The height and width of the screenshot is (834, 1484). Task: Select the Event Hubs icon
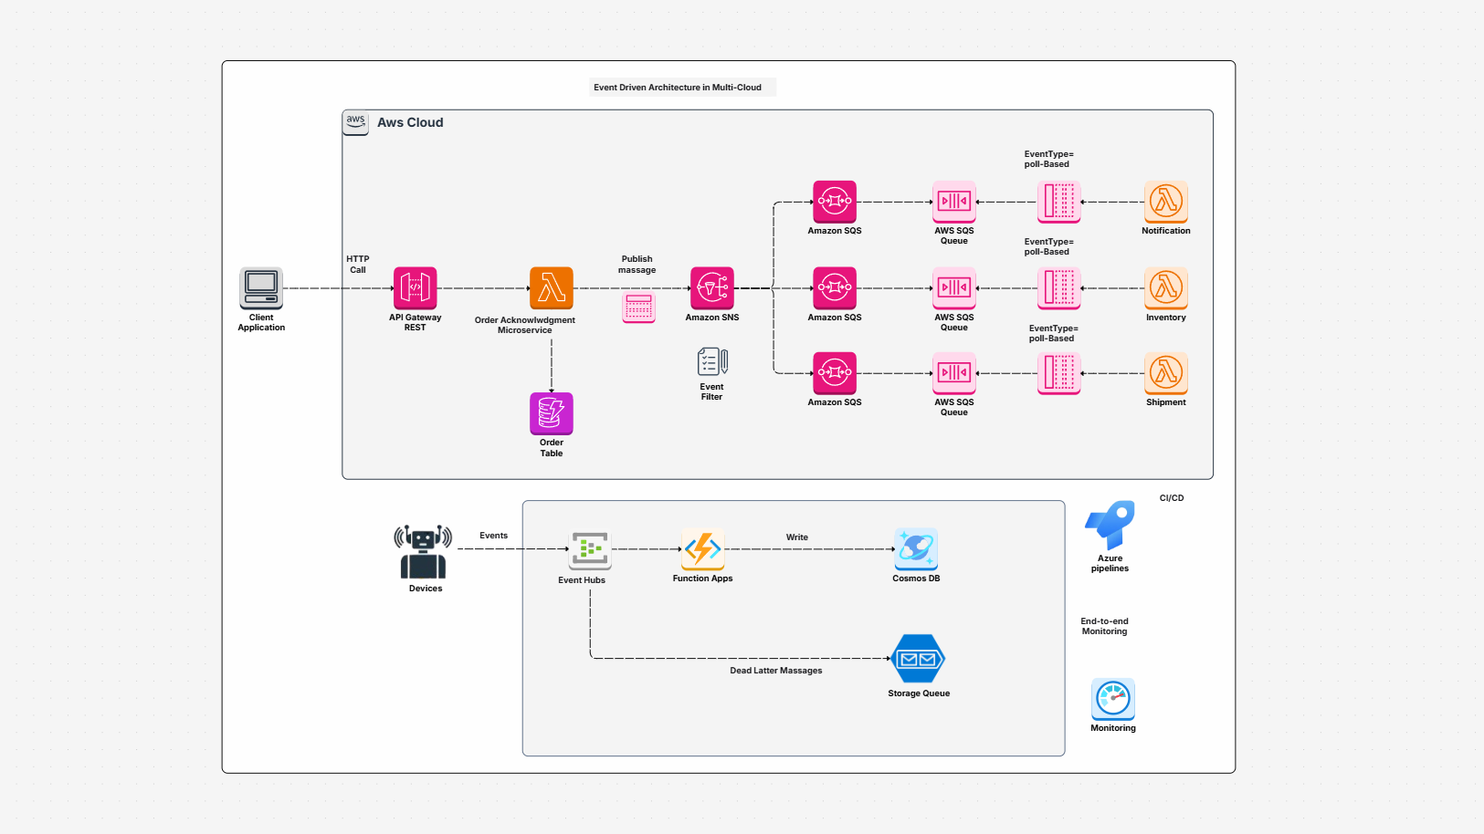590,549
